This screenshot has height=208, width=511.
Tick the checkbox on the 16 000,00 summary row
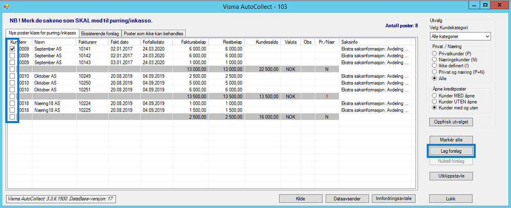pyautogui.click(x=12, y=117)
